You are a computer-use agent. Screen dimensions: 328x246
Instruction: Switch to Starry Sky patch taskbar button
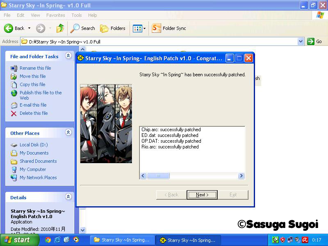188,240
